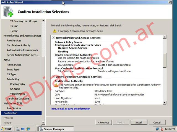This screenshot has height=132, width=177.
Task: Click the yellow warning icon above messages
Action: [54, 31]
